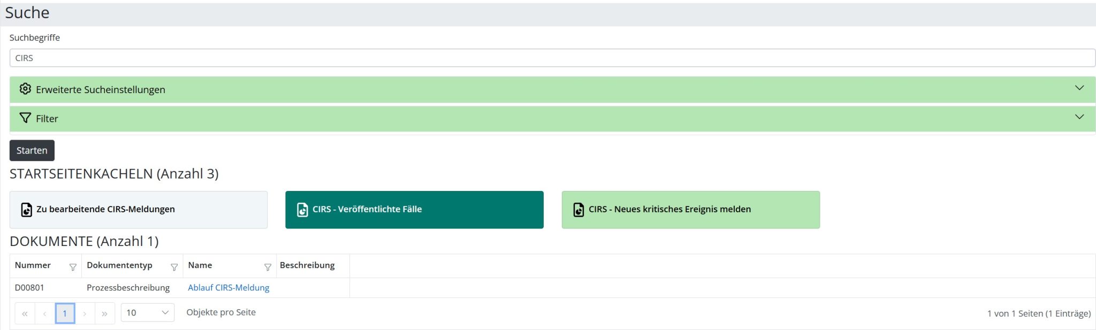The width and height of the screenshot is (1096, 330).
Task: Go to the first page of results
Action: 25,313
